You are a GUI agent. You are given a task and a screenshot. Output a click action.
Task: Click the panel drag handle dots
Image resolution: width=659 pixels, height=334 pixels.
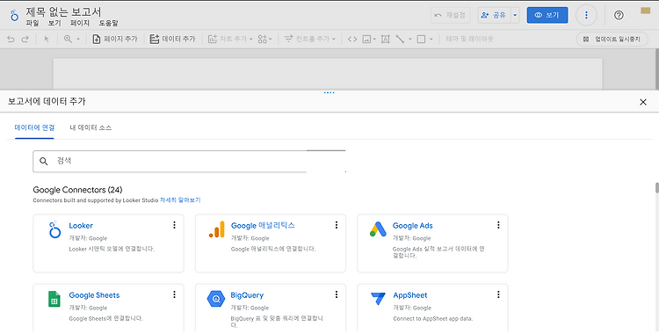[x=329, y=92]
